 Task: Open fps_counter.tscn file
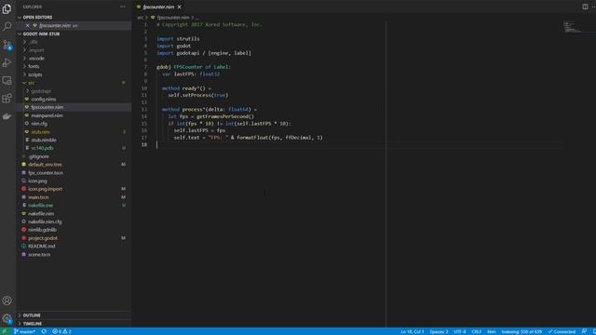pyautogui.click(x=46, y=173)
